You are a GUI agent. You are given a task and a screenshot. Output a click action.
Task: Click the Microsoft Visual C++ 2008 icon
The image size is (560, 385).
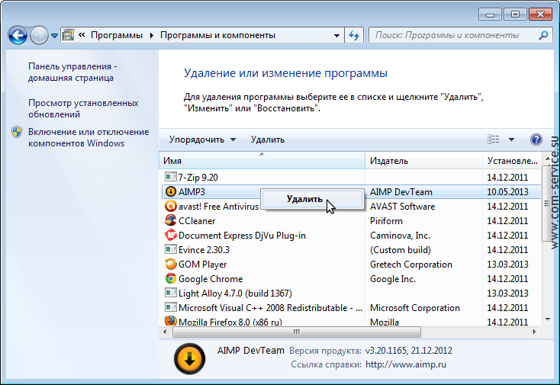tap(171, 307)
